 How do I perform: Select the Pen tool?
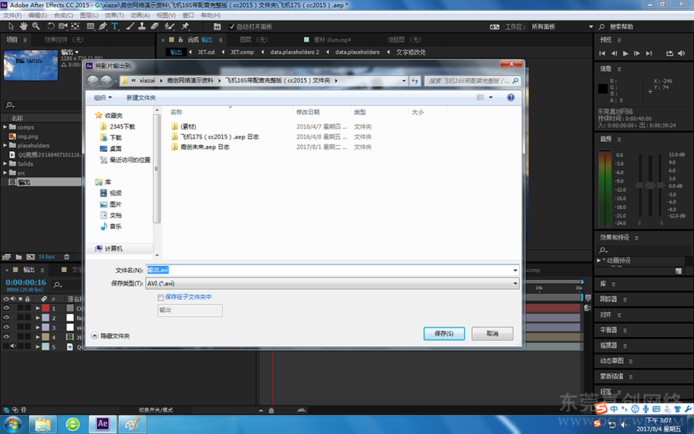(103, 26)
